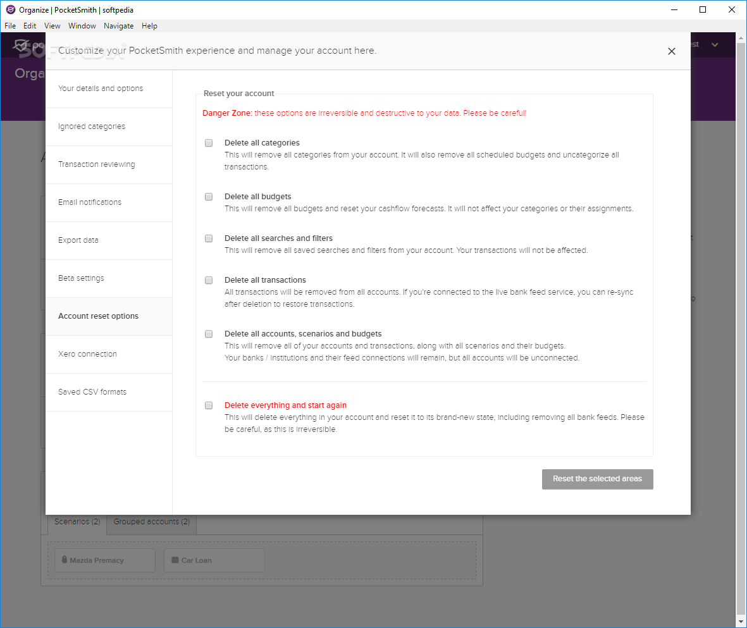The width and height of the screenshot is (747, 628).
Task: Minimize the PocketSmith window
Action: pos(674,9)
